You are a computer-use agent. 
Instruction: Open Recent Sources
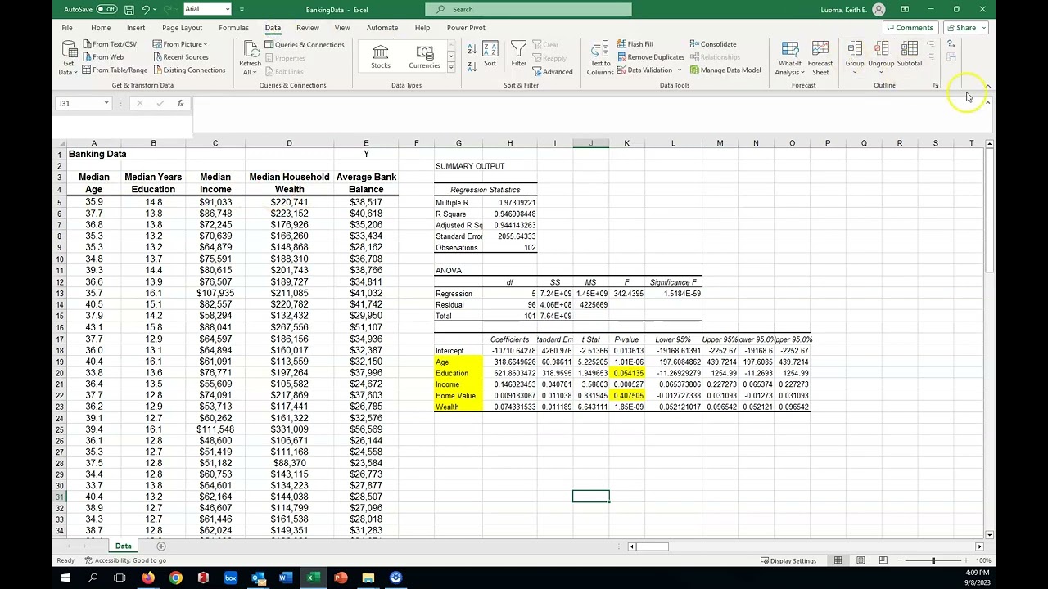tap(180, 57)
